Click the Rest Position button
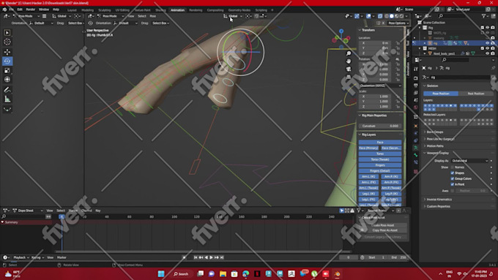 (475, 94)
